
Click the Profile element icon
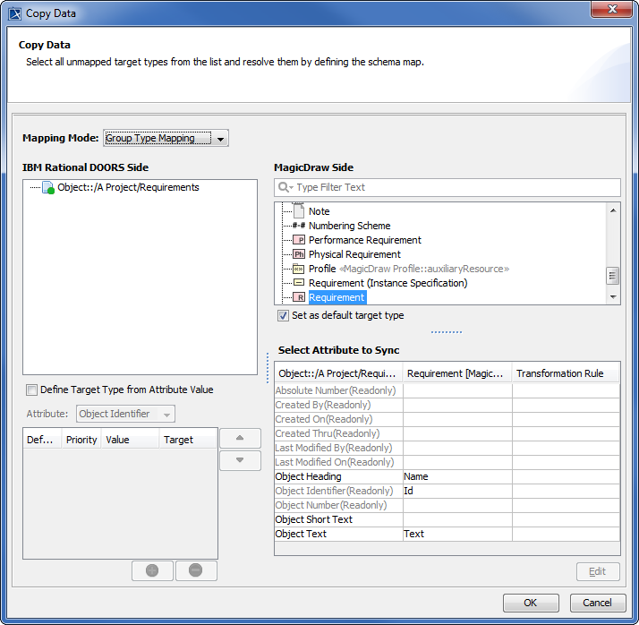[299, 269]
